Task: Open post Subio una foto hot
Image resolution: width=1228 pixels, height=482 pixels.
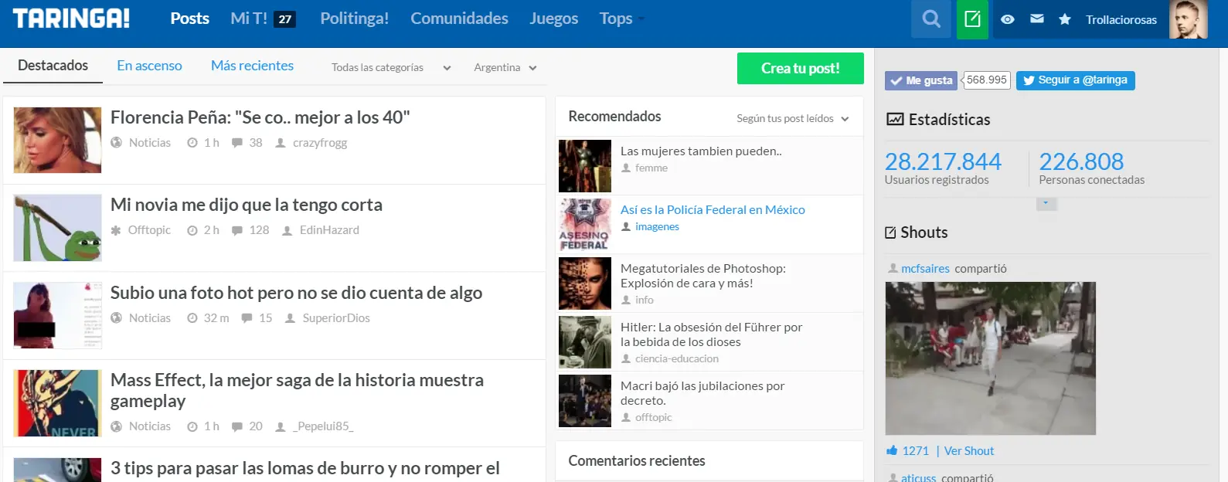Action: coord(296,293)
